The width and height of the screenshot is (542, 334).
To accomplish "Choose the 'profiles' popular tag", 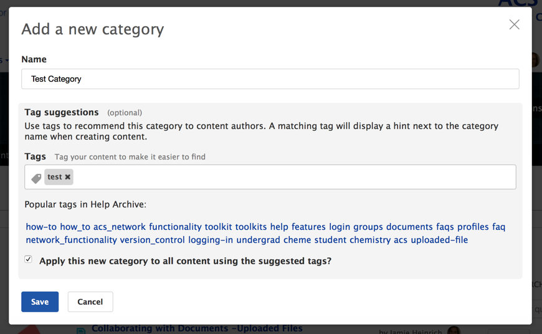I will [x=473, y=227].
